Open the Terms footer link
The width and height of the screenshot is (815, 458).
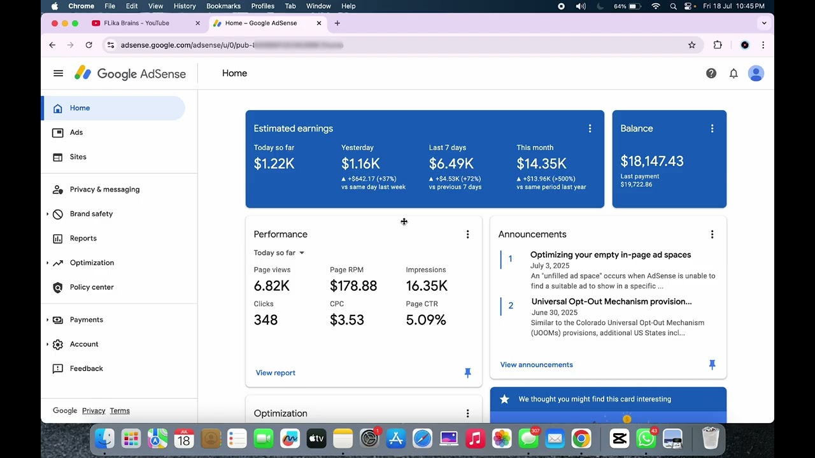click(120, 411)
